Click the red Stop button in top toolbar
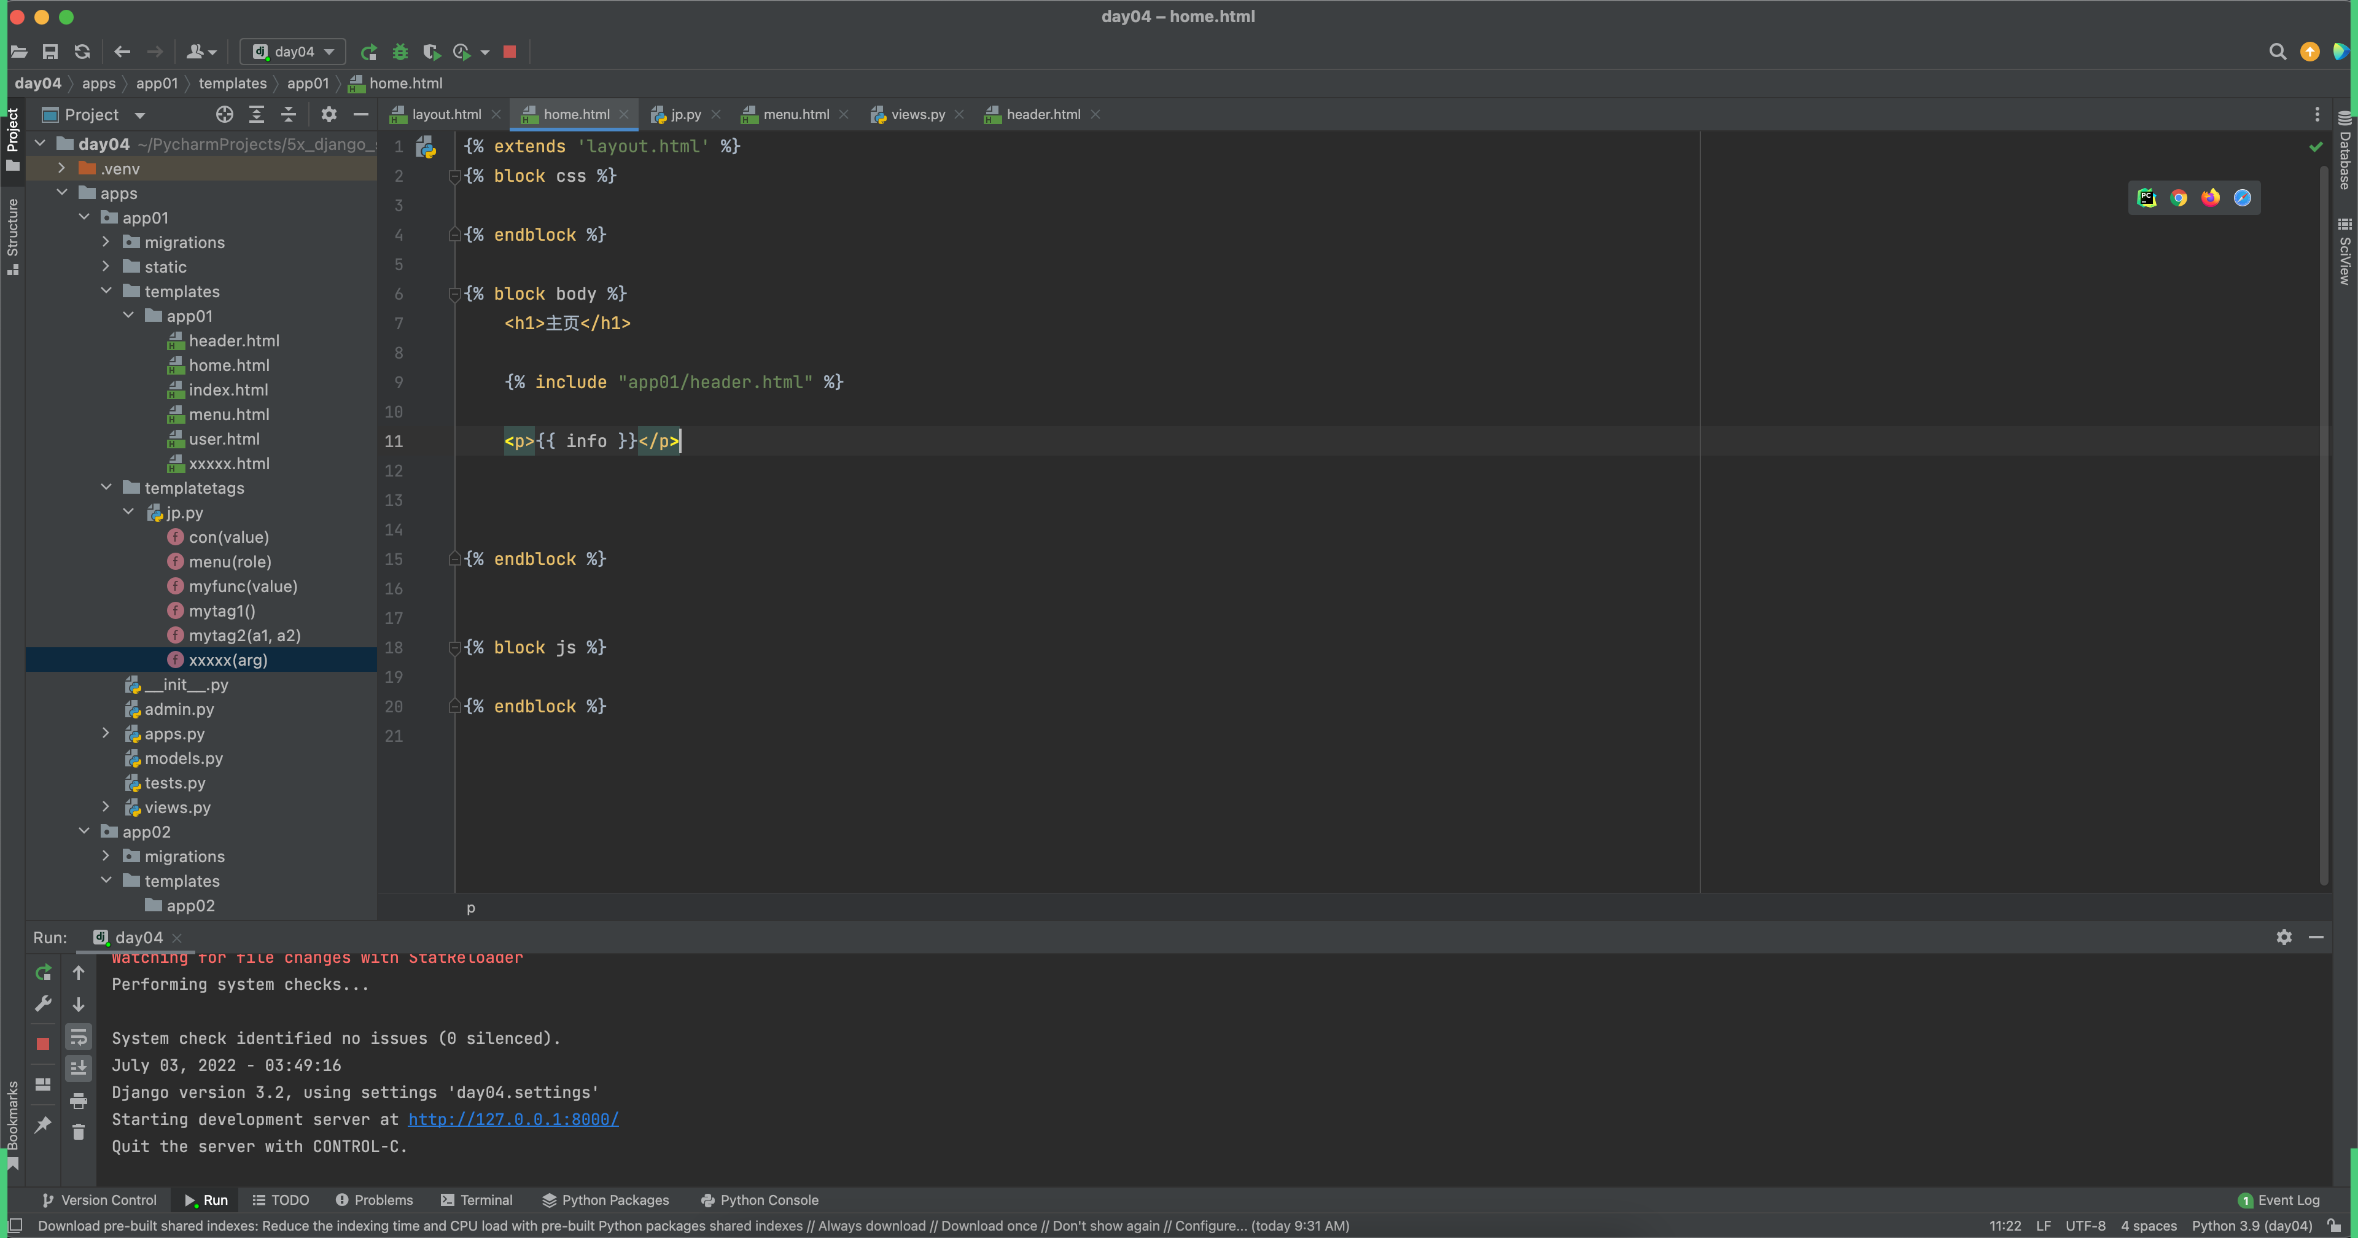2358x1238 pixels. [x=510, y=52]
